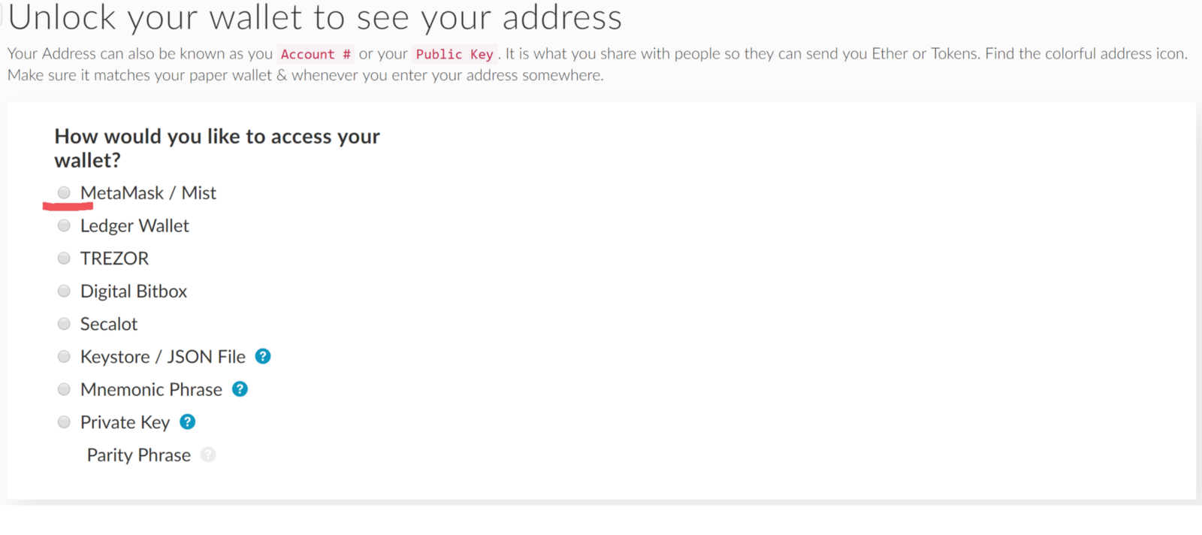Click the faded help icon beside Parity Phrase
Screen dimensions: 1202x535
208,455
